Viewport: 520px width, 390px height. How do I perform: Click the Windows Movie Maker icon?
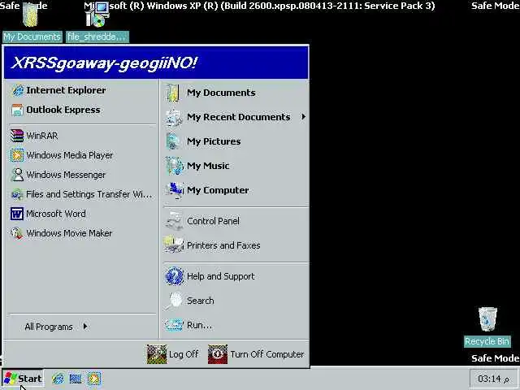pos(17,233)
